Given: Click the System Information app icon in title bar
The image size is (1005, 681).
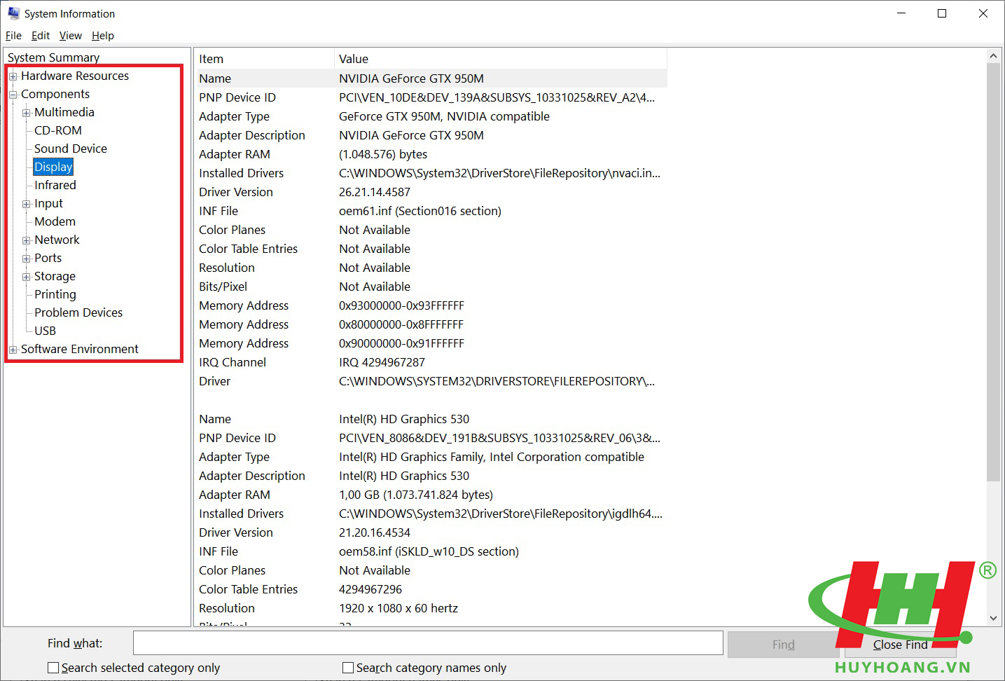Looking at the screenshot, I should [x=13, y=13].
